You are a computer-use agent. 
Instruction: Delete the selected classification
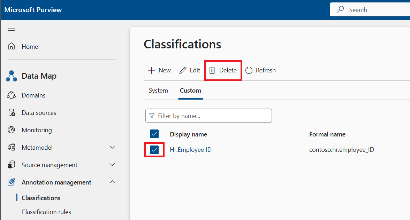coord(223,70)
